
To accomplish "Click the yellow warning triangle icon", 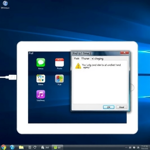I will click(x=78, y=66).
